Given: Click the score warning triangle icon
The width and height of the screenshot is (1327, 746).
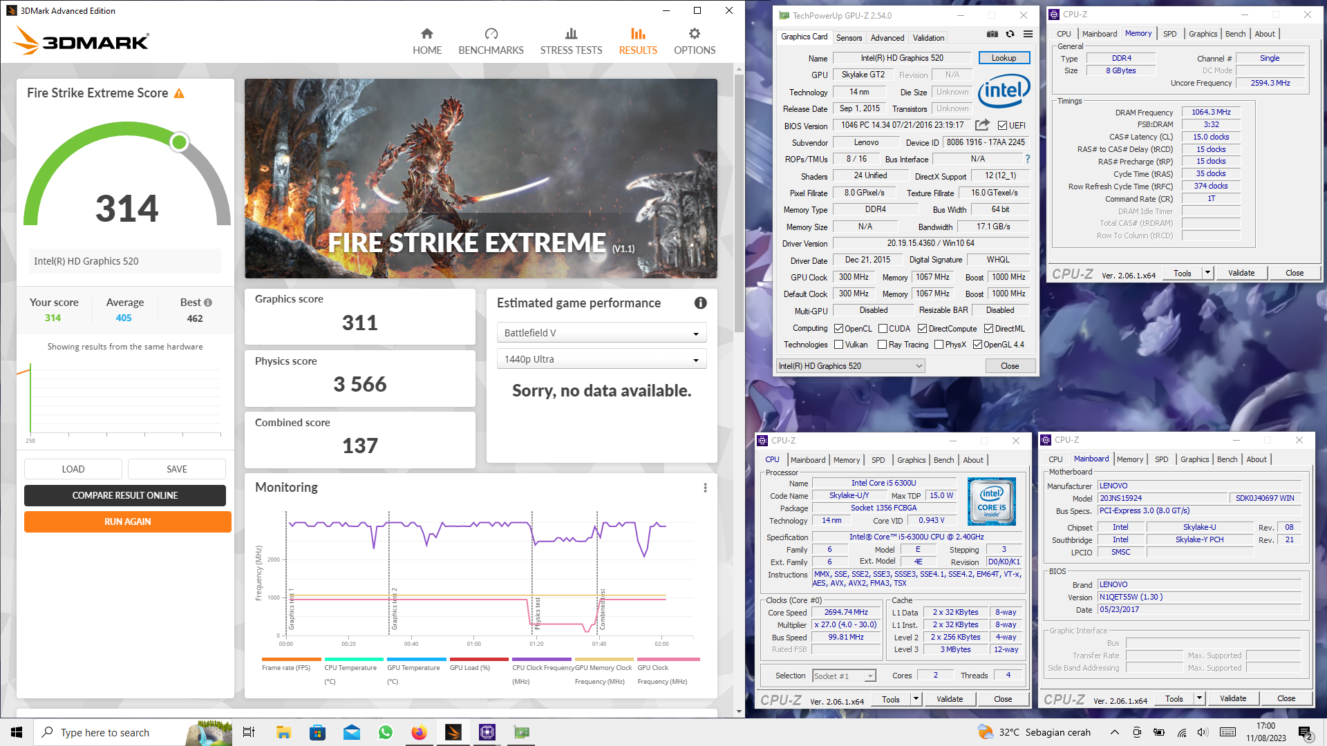Looking at the screenshot, I should (x=179, y=93).
